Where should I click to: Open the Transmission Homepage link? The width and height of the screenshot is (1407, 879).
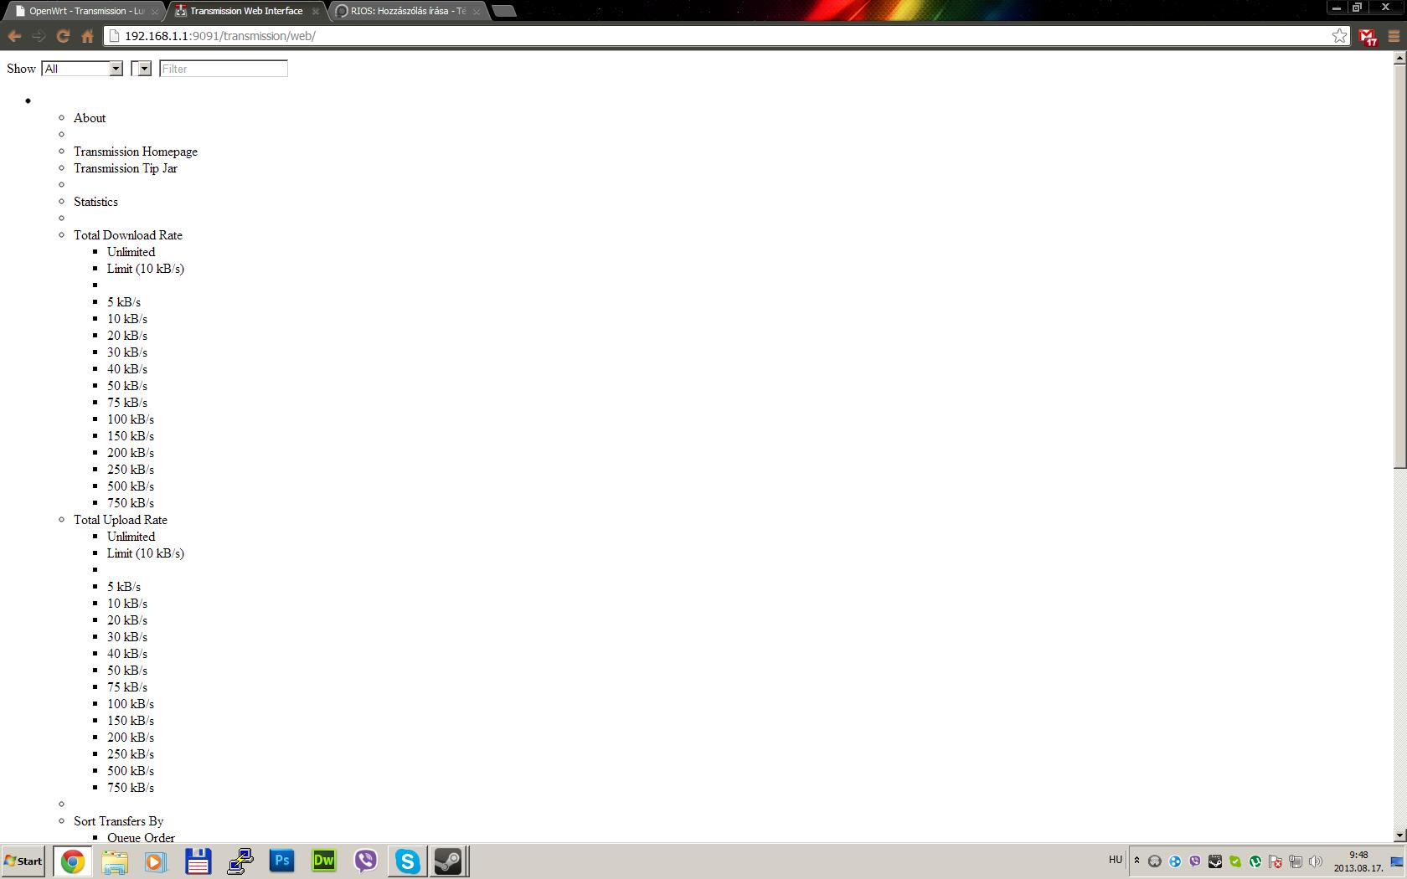click(136, 152)
